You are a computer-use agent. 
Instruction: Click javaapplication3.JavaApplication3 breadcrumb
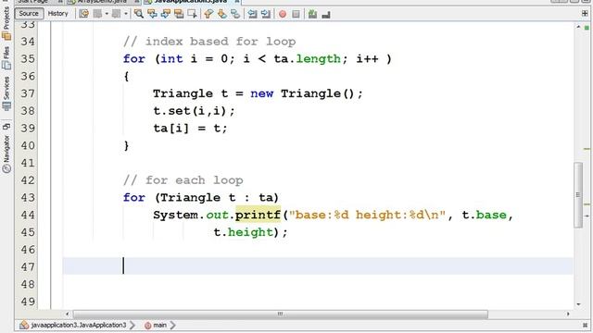pyautogui.click(x=78, y=325)
